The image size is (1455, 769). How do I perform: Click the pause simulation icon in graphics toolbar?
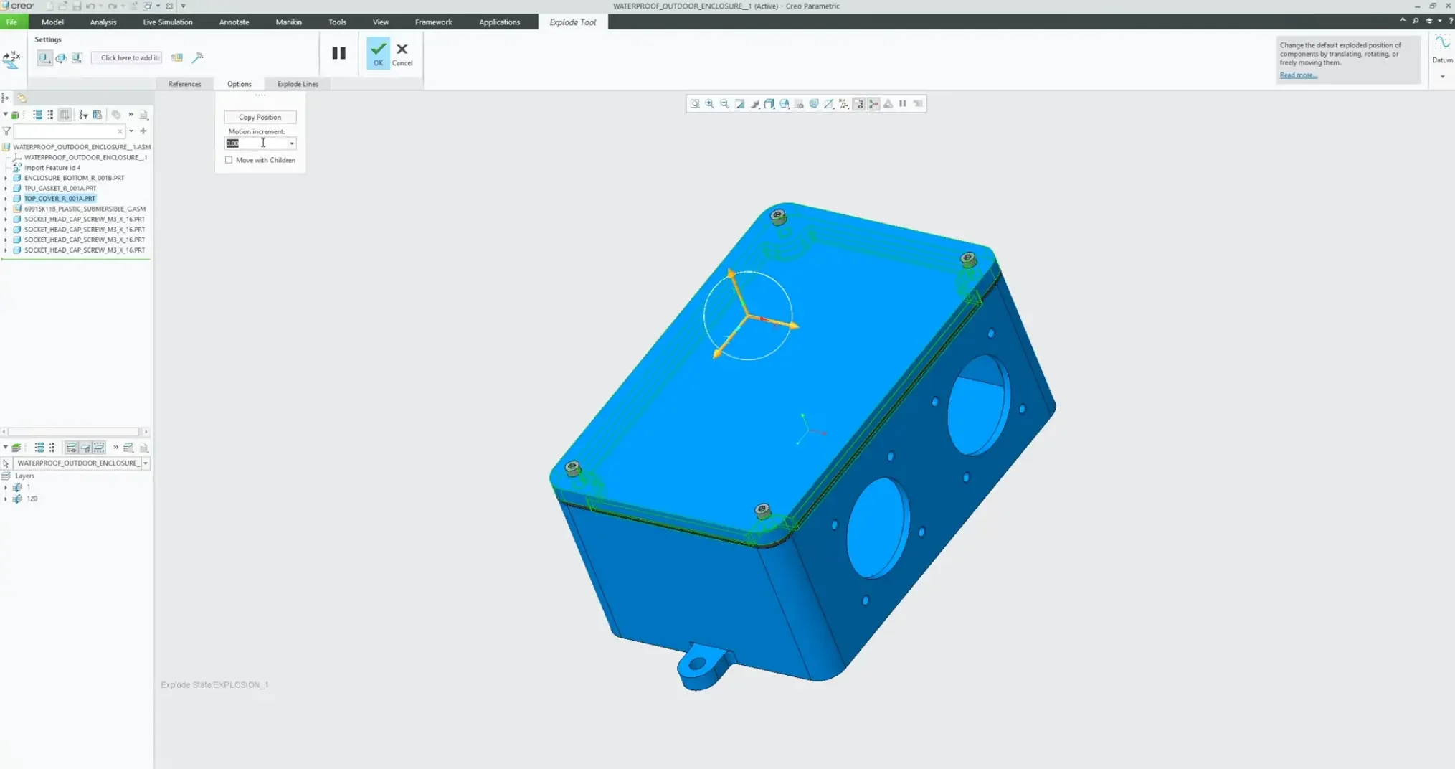point(903,104)
